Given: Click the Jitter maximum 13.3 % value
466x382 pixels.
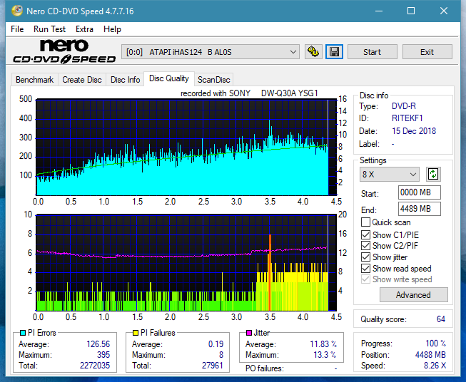Looking at the screenshot, I should 325,355.
